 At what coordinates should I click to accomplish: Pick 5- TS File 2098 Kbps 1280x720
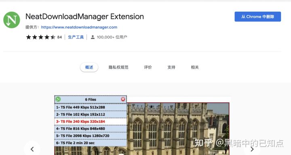(x=91, y=136)
